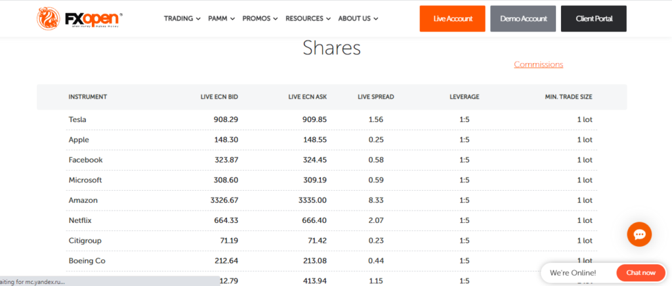This screenshot has height=286, width=672.
Task: Click the Tesla row 1:5 leverage
Action: click(465, 120)
